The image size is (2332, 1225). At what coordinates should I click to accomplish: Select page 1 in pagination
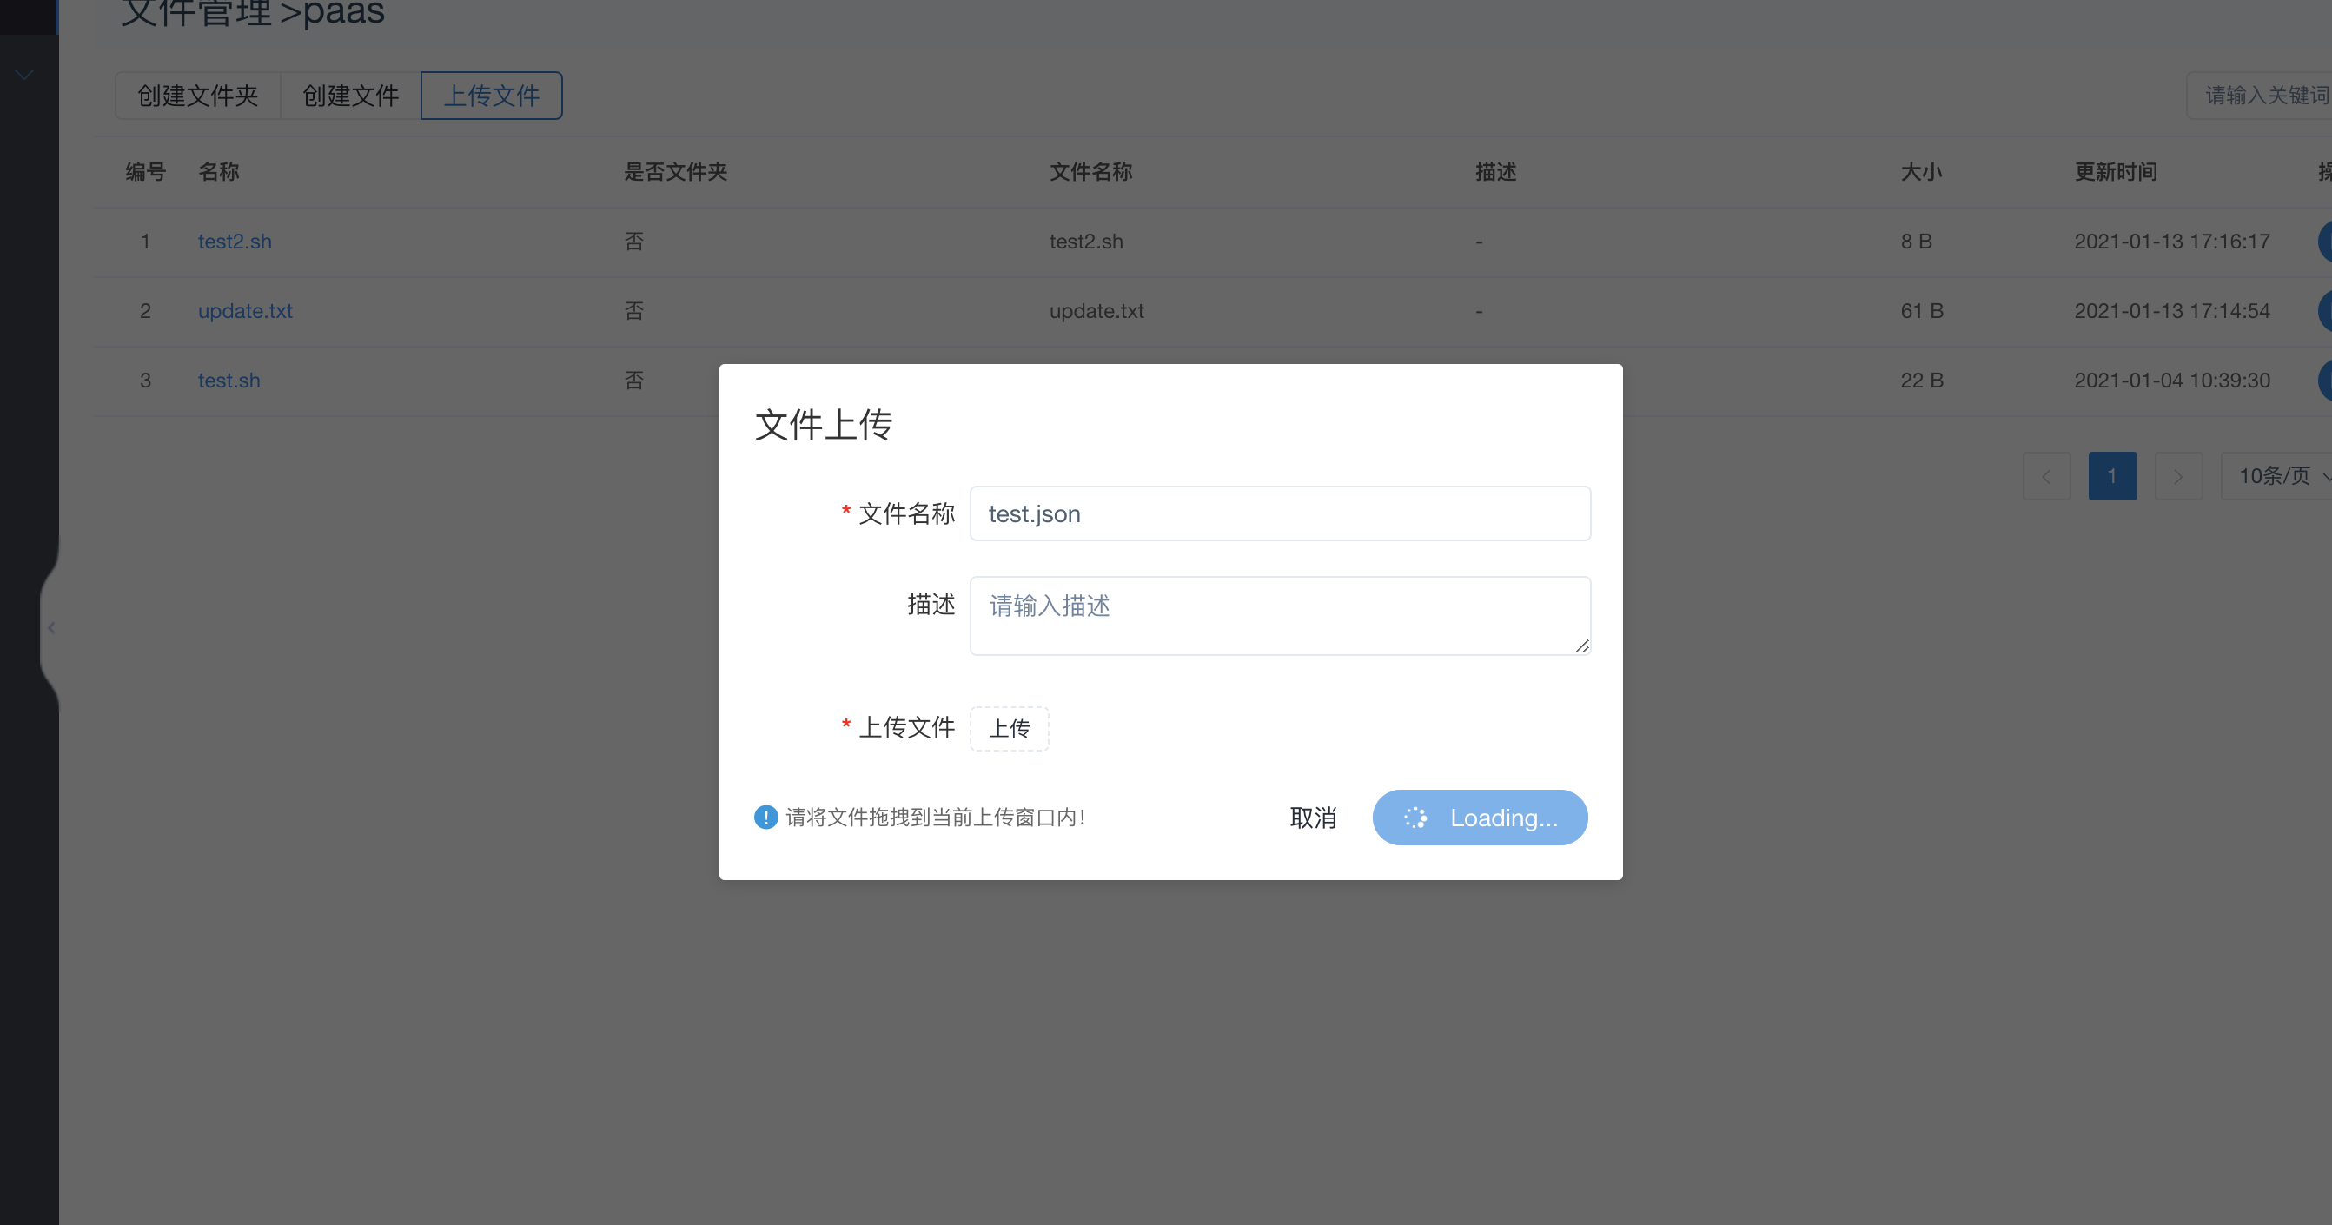[2113, 476]
